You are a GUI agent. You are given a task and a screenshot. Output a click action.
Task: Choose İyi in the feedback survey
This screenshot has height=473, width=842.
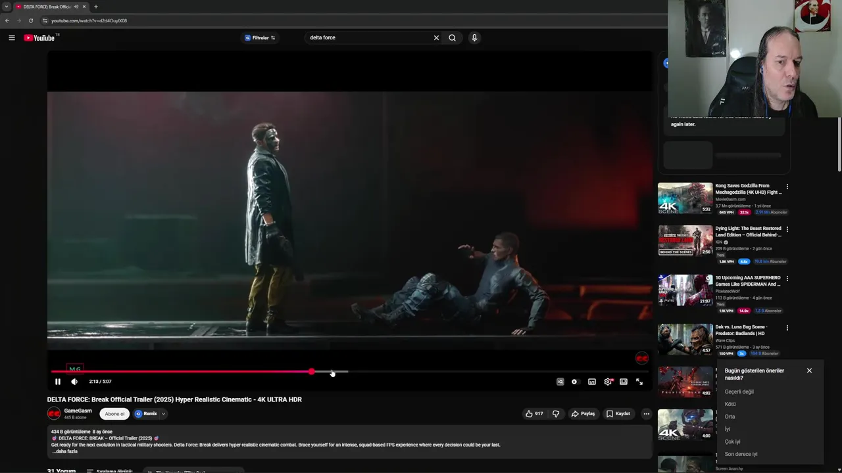pos(728,430)
